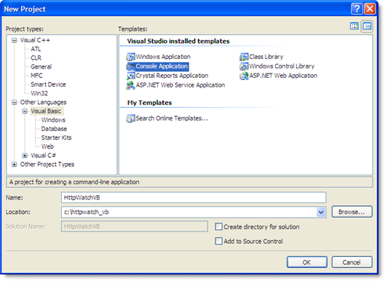Viewport: 385px width, 281px height.
Task: Select Windows under Visual Basic
Action: coord(53,120)
